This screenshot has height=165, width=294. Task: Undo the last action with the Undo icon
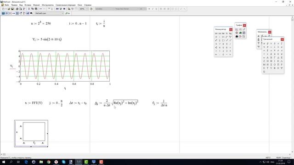pos(41,9)
